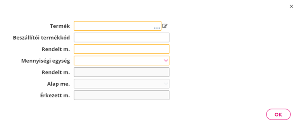
Task: Select the orange-outlined Rendelt m. input field
Action: point(121,49)
